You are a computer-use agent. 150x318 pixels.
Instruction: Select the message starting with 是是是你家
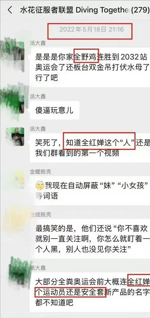tap(90, 67)
